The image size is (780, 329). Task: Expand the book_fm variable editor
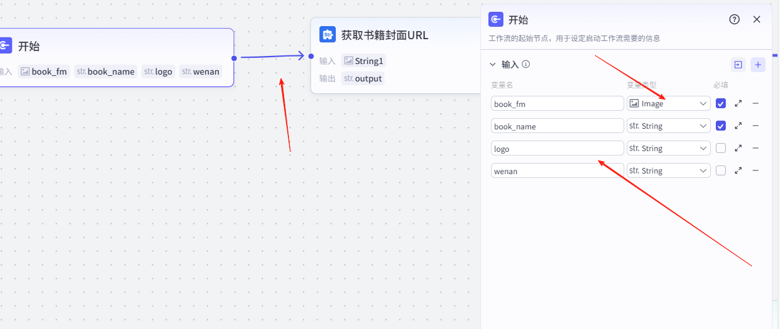[x=738, y=104]
